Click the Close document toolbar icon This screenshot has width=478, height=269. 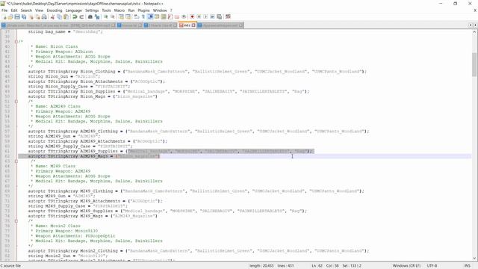pyautogui.click(x=31, y=16)
